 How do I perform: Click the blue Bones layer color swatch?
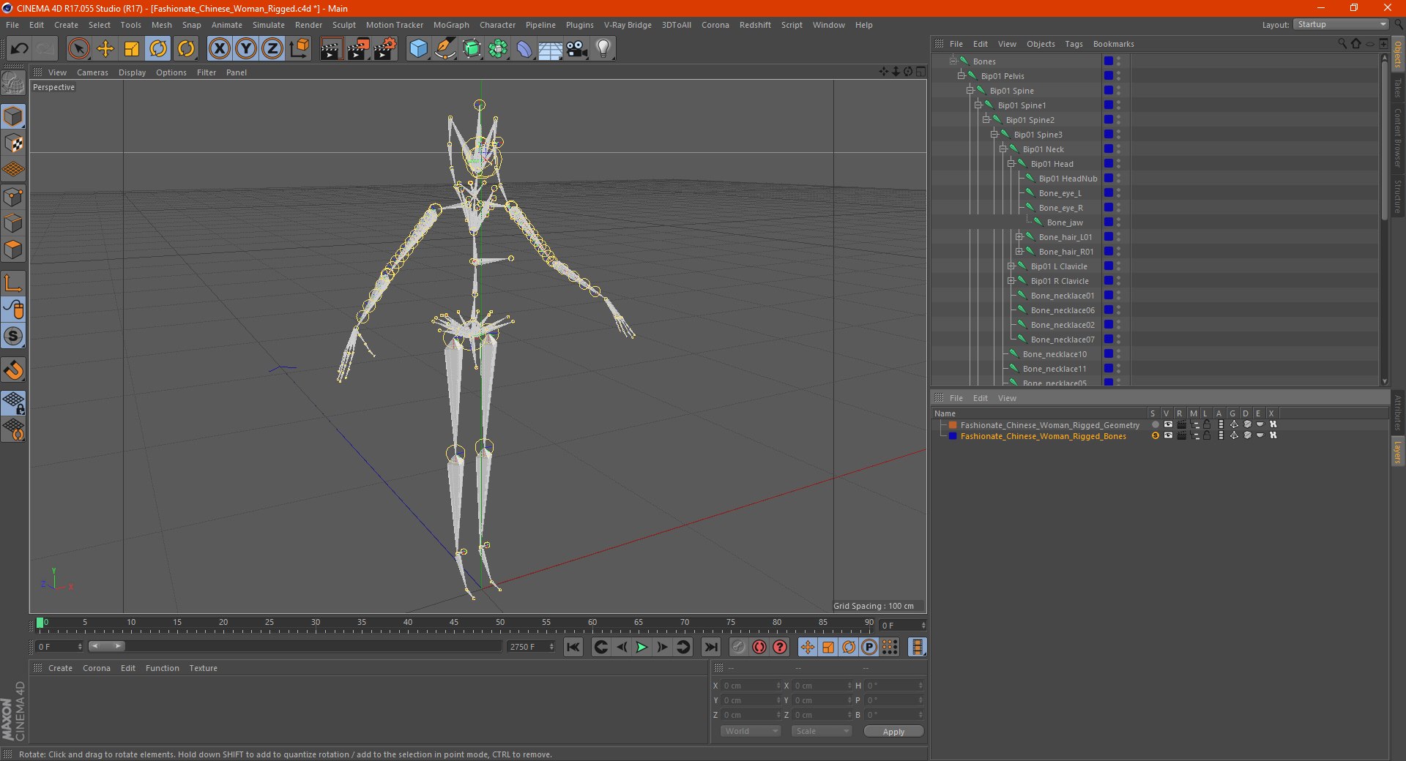(x=953, y=435)
